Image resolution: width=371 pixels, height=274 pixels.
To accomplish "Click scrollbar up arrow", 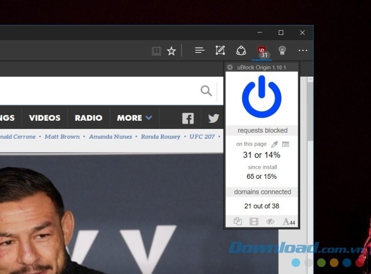I will point(310,80).
